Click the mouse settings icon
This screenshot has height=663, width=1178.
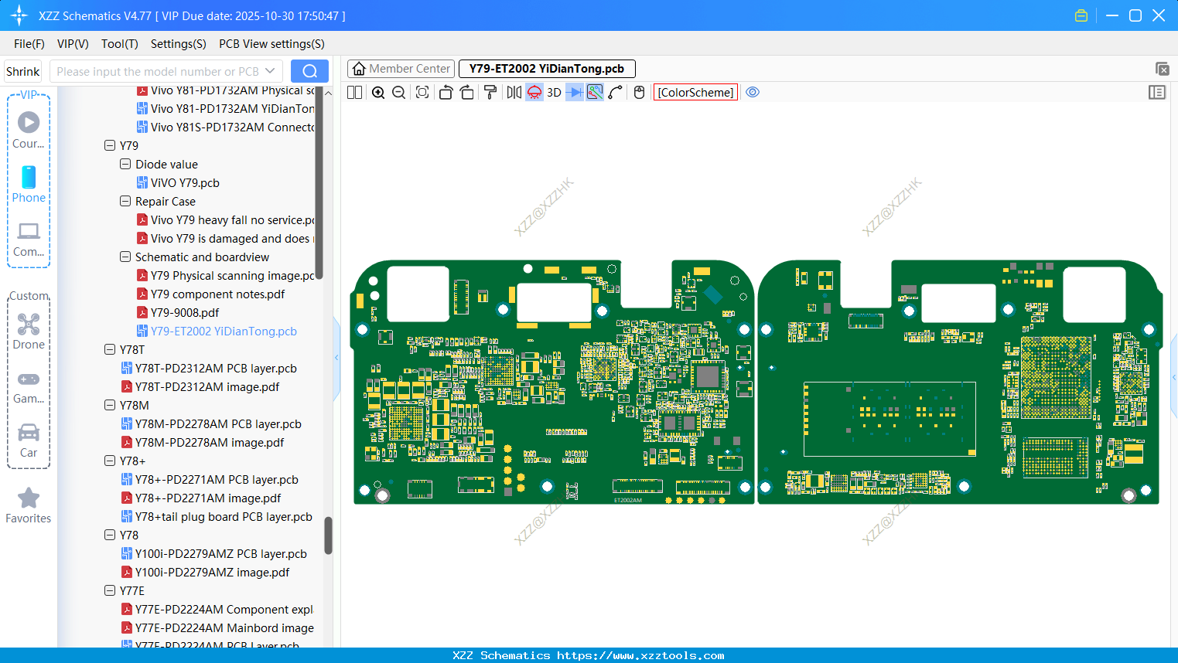(639, 93)
